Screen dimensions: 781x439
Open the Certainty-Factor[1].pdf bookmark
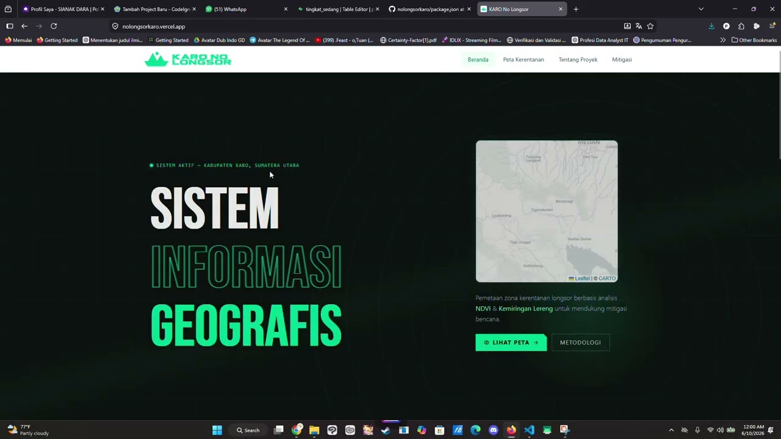408,40
